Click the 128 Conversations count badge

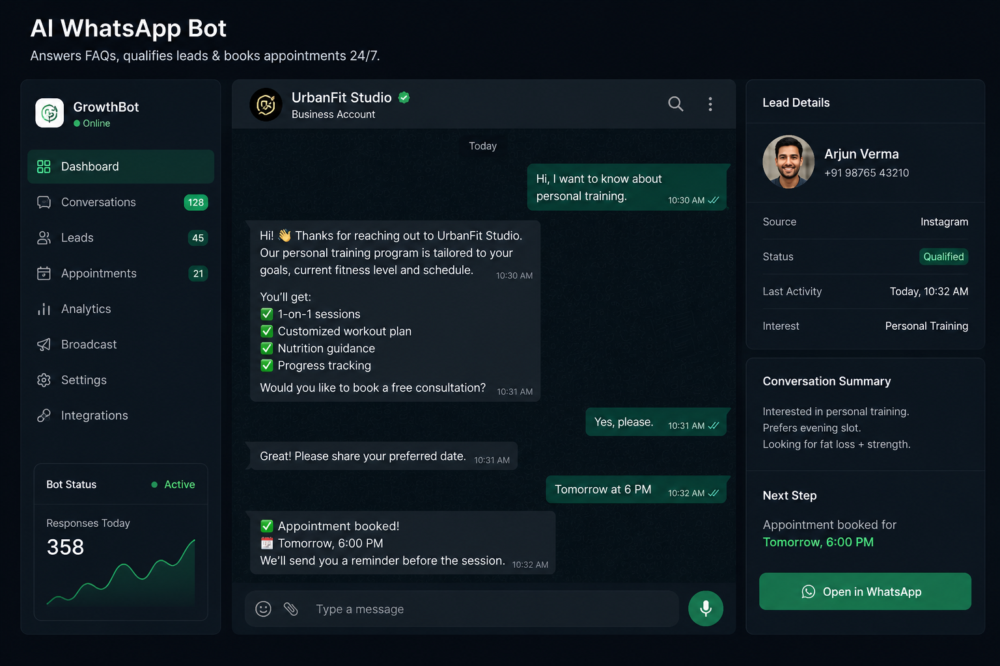coord(196,202)
